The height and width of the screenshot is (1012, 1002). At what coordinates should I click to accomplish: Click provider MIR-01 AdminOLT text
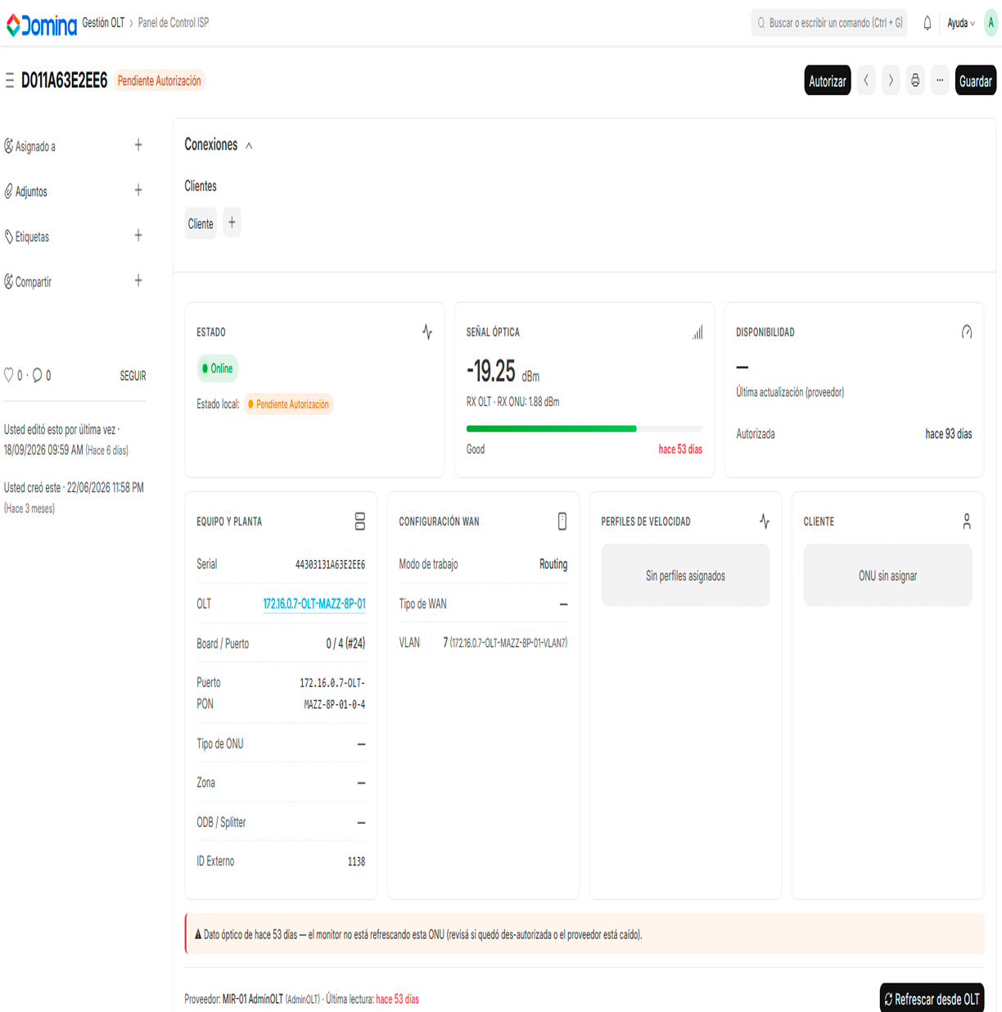pos(253,1000)
